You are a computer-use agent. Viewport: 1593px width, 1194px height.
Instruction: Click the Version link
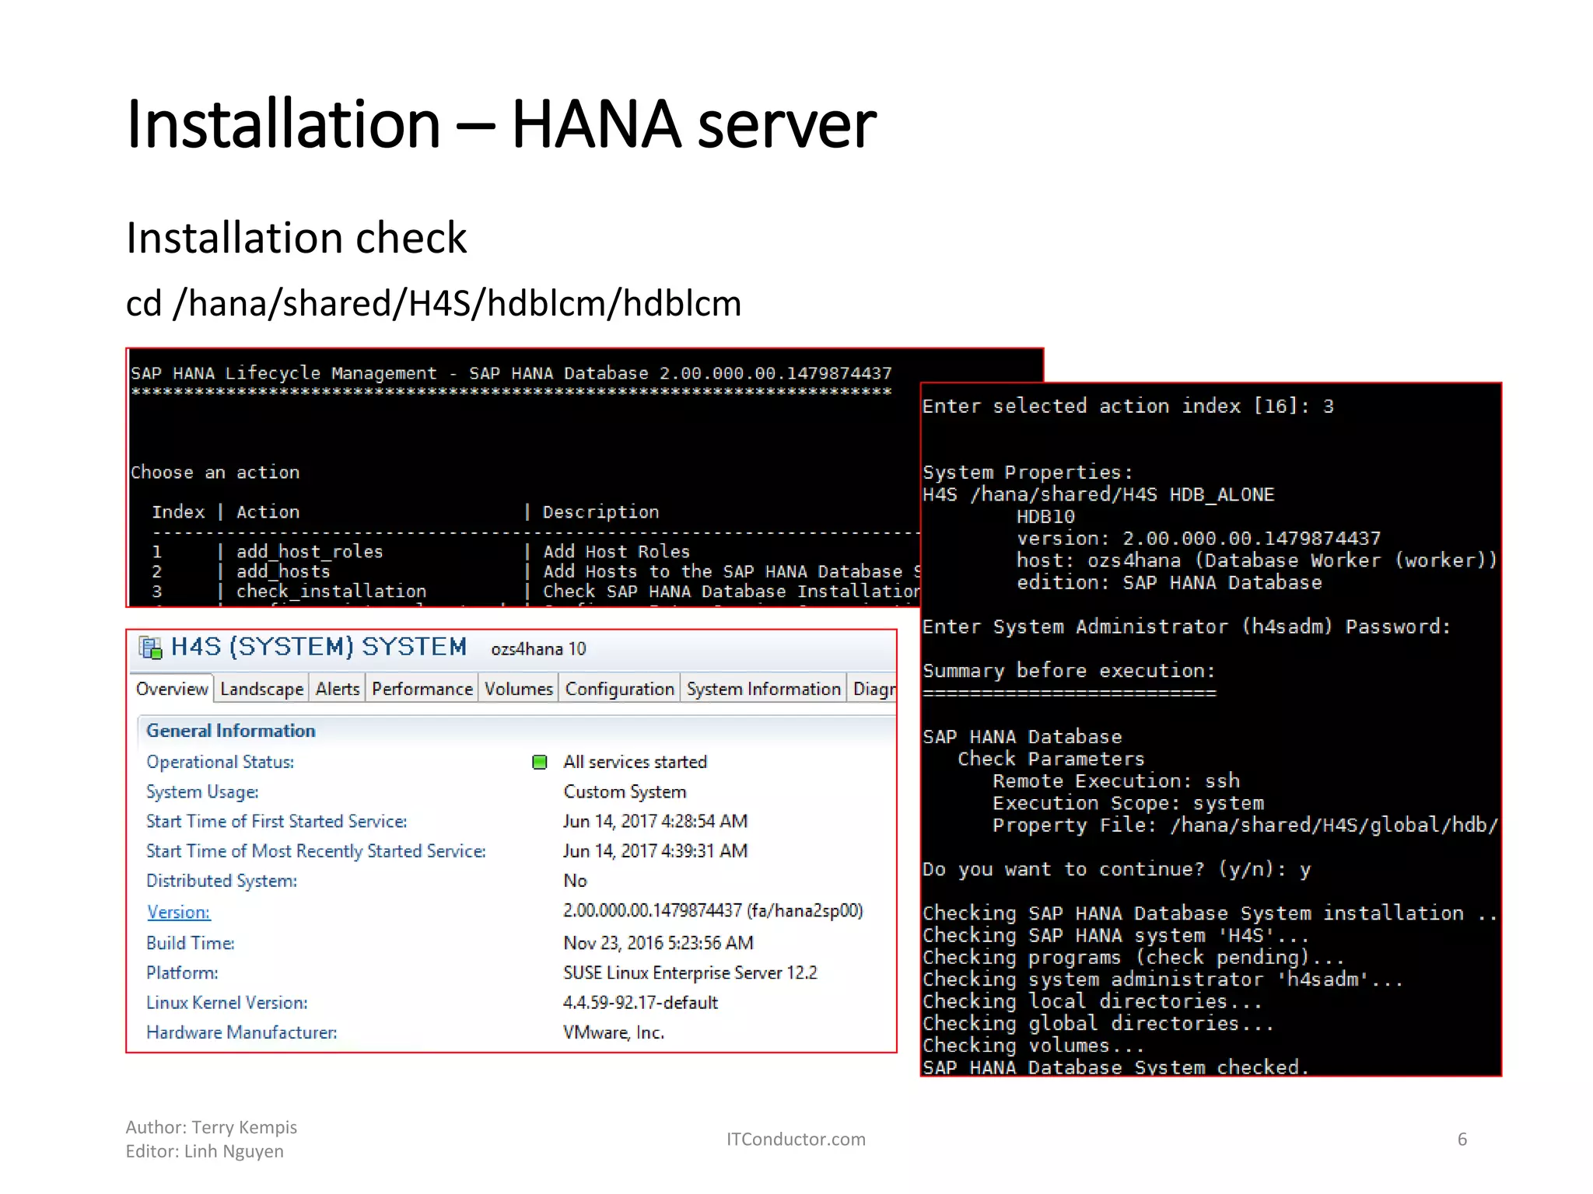[178, 912]
